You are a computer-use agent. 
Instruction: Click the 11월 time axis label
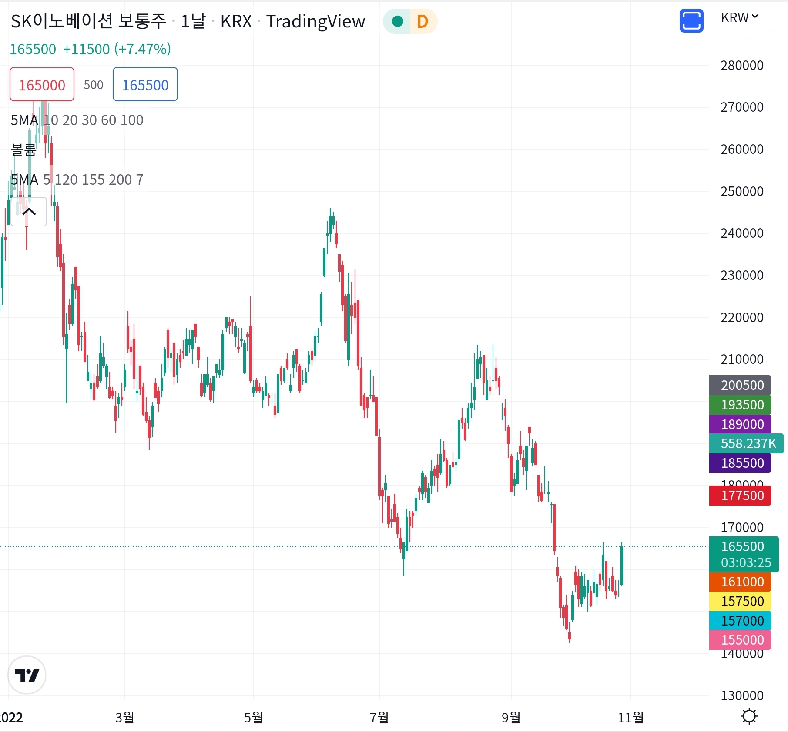pos(630,717)
